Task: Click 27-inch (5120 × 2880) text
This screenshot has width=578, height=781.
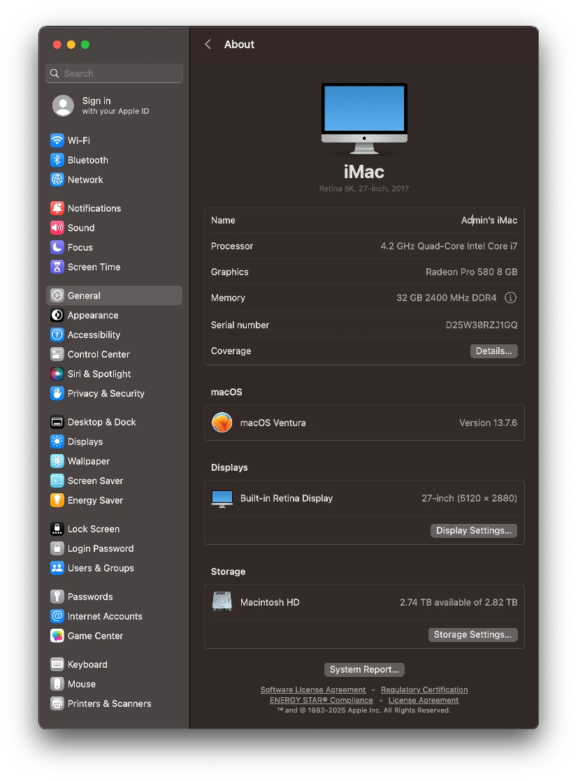Action: (469, 498)
